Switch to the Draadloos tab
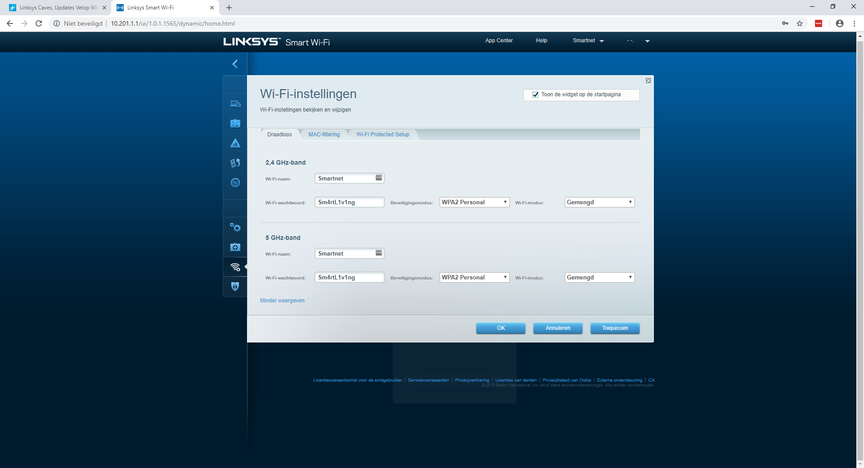The width and height of the screenshot is (864, 468). point(279,135)
